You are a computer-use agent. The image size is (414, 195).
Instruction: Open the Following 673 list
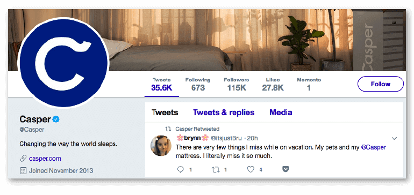point(198,85)
